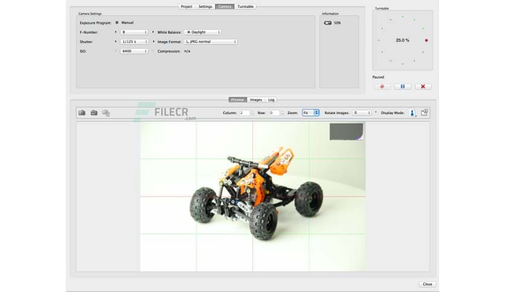Adjust the Row stepper arrows
505x292 pixels.
282,113
